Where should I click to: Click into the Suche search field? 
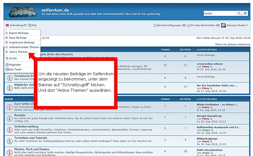click(219, 13)
